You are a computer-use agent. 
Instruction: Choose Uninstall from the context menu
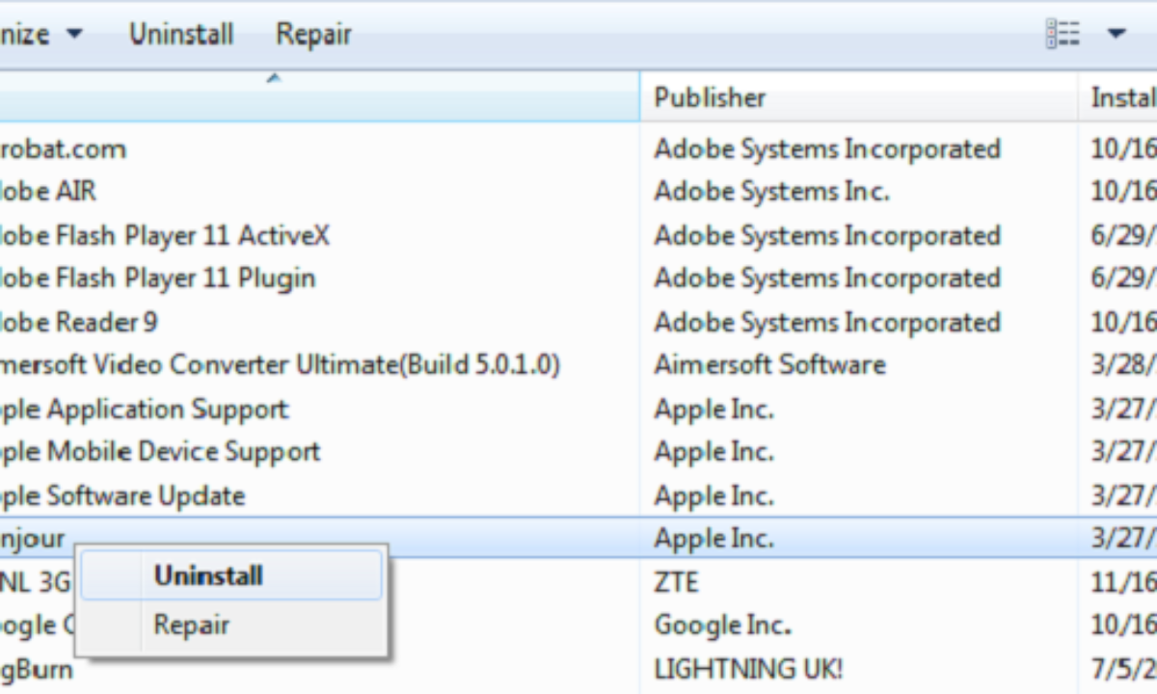(208, 576)
